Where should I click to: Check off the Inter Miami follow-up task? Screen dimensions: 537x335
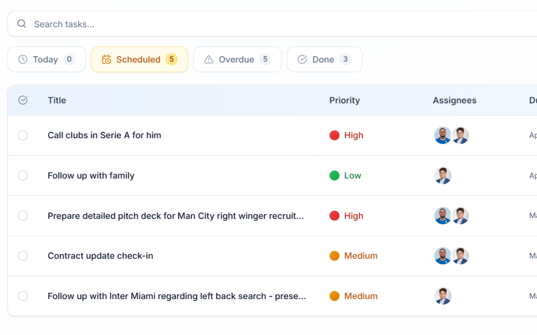coord(23,296)
